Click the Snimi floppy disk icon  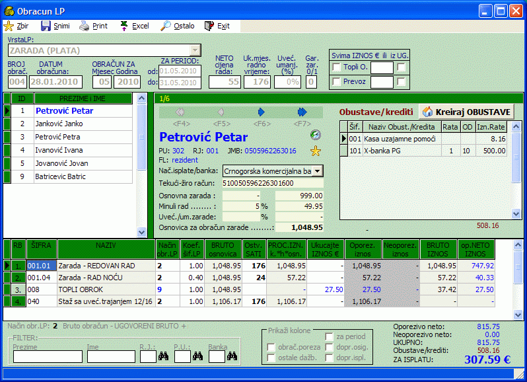tap(46, 26)
